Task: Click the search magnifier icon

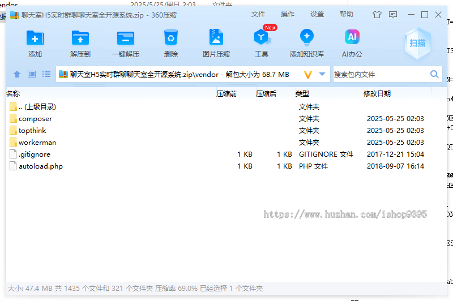Action: click(434, 75)
